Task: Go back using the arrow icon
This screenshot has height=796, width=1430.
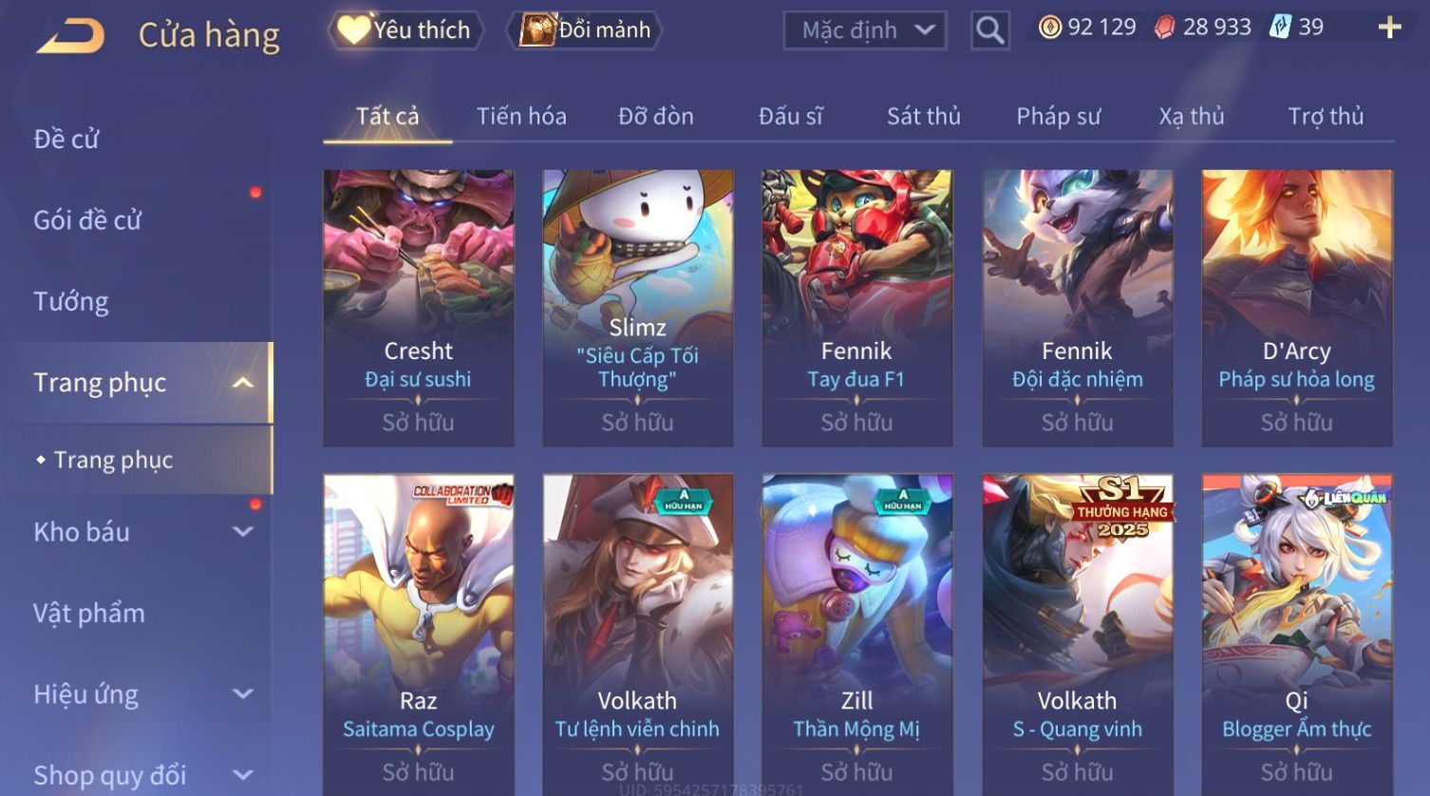Action: tap(70, 36)
